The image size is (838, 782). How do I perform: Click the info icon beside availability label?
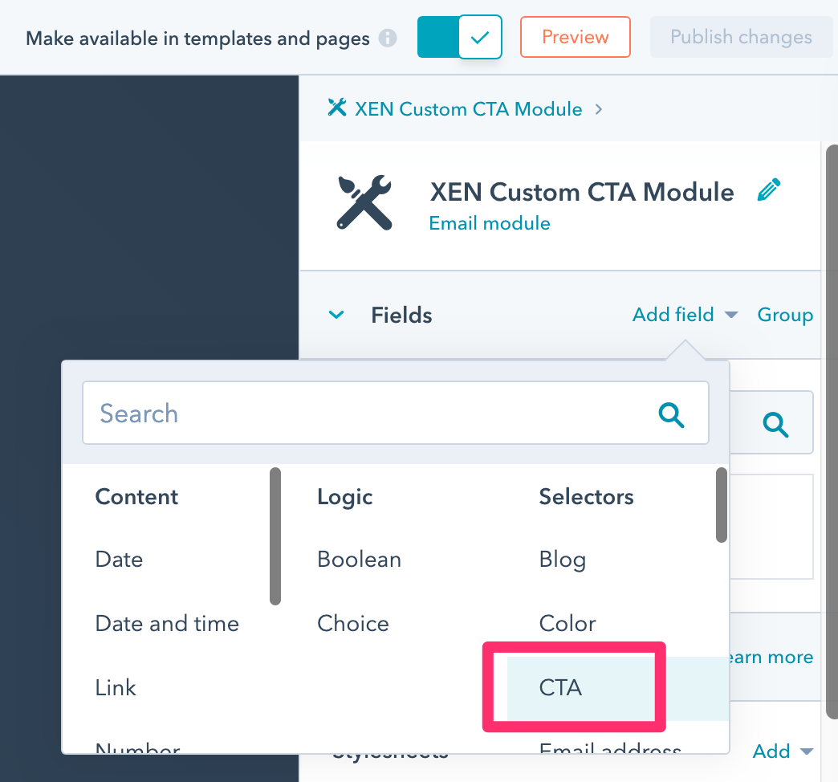click(x=388, y=38)
